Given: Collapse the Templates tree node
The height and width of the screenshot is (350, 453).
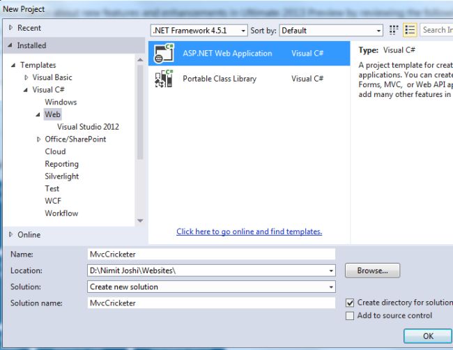Looking at the screenshot, I should 13,65.
